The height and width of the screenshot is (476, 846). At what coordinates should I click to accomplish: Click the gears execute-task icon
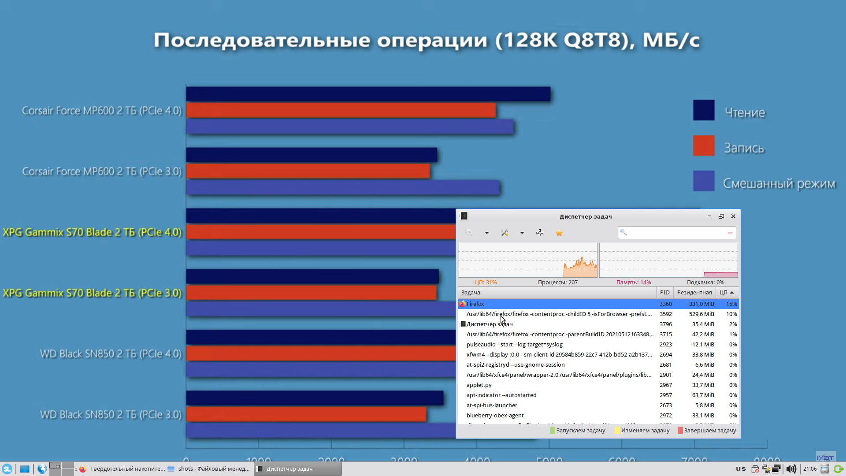click(x=470, y=233)
